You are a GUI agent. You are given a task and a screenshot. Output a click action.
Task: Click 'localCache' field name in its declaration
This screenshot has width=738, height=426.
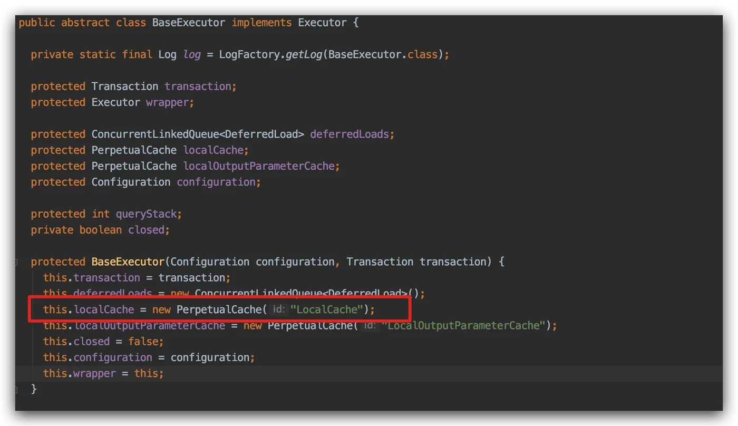point(213,150)
